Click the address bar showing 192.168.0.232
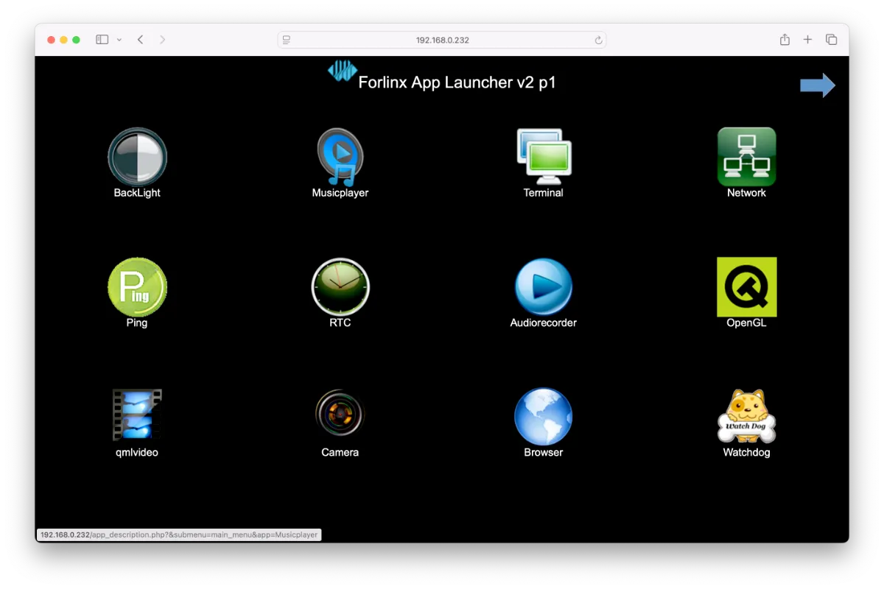This screenshot has width=884, height=589. (442, 40)
